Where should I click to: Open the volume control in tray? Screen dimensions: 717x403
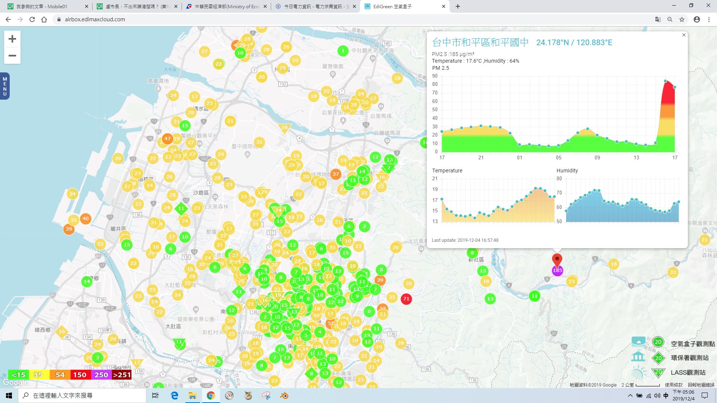[x=657, y=396]
